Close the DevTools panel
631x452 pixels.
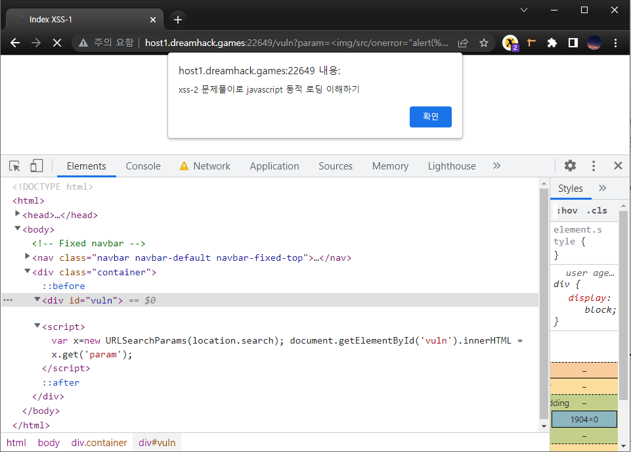618,166
